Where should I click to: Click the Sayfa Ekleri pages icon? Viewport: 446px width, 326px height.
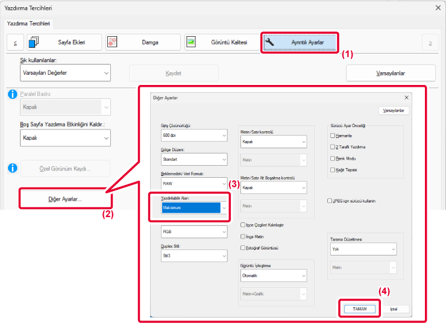tap(34, 42)
